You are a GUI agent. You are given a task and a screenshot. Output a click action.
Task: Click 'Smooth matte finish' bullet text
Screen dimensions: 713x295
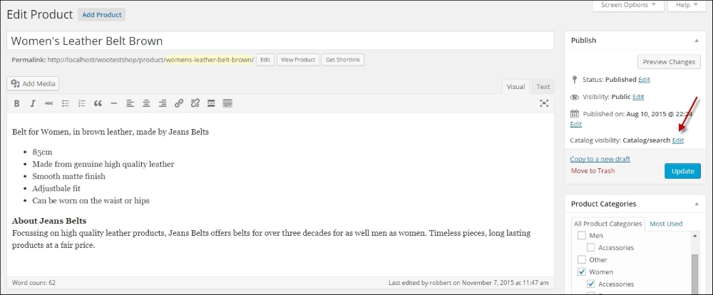tap(68, 176)
